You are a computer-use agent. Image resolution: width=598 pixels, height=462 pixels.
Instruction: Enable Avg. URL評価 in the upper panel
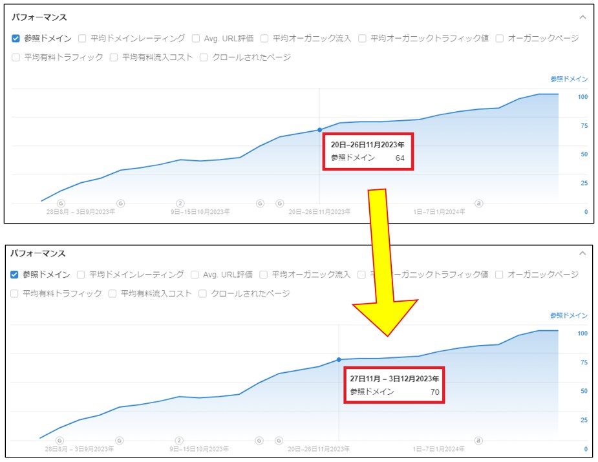point(196,38)
